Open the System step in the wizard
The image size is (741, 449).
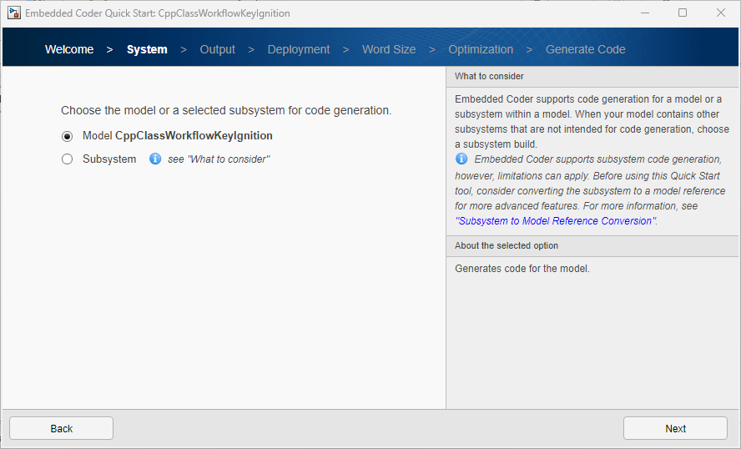tap(147, 49)
